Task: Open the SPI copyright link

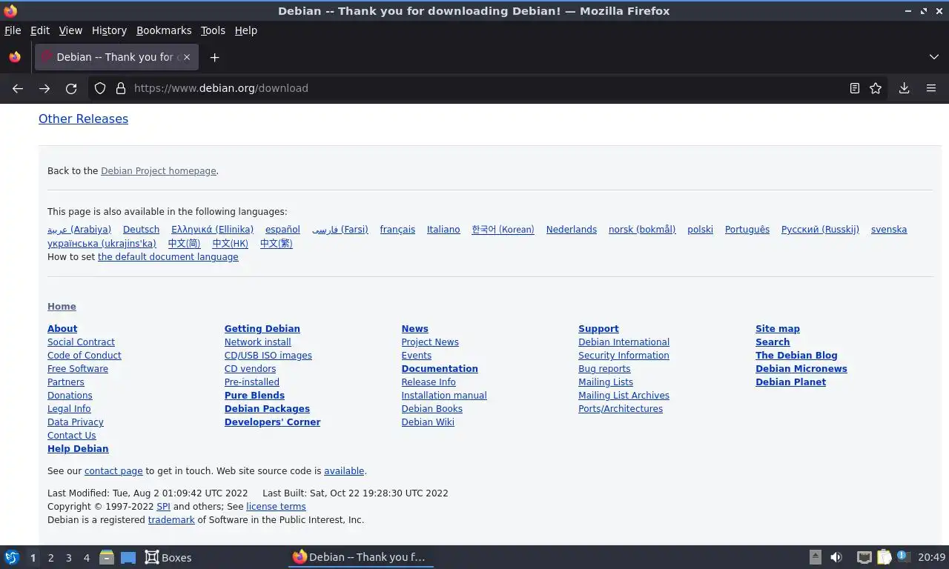Action: coord(163,507)
